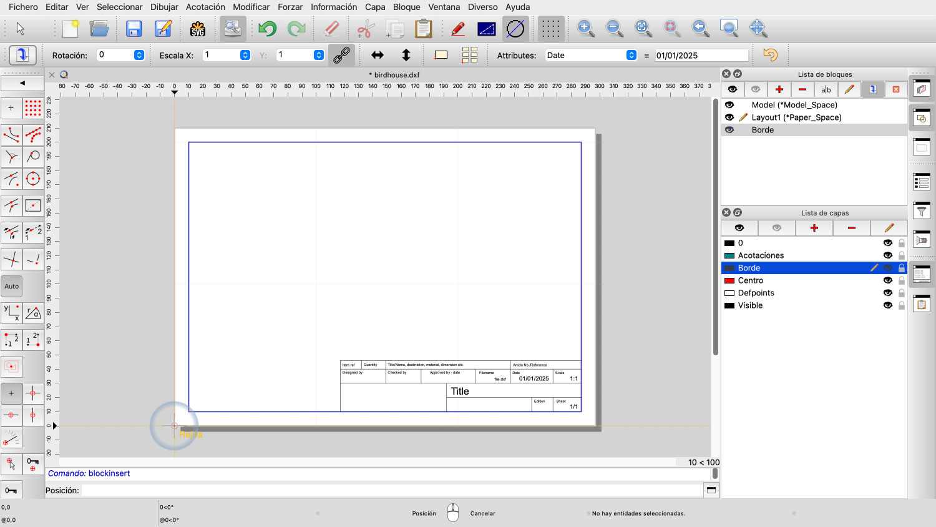The height and width of the screenshot is (527, 936).
Task: Click flip horizontal arrows icon
Action: point(378,55)
